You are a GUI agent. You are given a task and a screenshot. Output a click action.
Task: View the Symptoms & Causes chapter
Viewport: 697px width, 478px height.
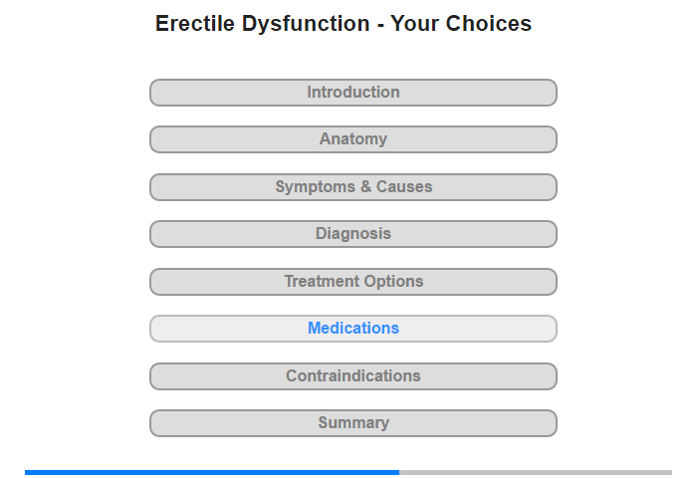pyautogui.click(x=352, y=187)
